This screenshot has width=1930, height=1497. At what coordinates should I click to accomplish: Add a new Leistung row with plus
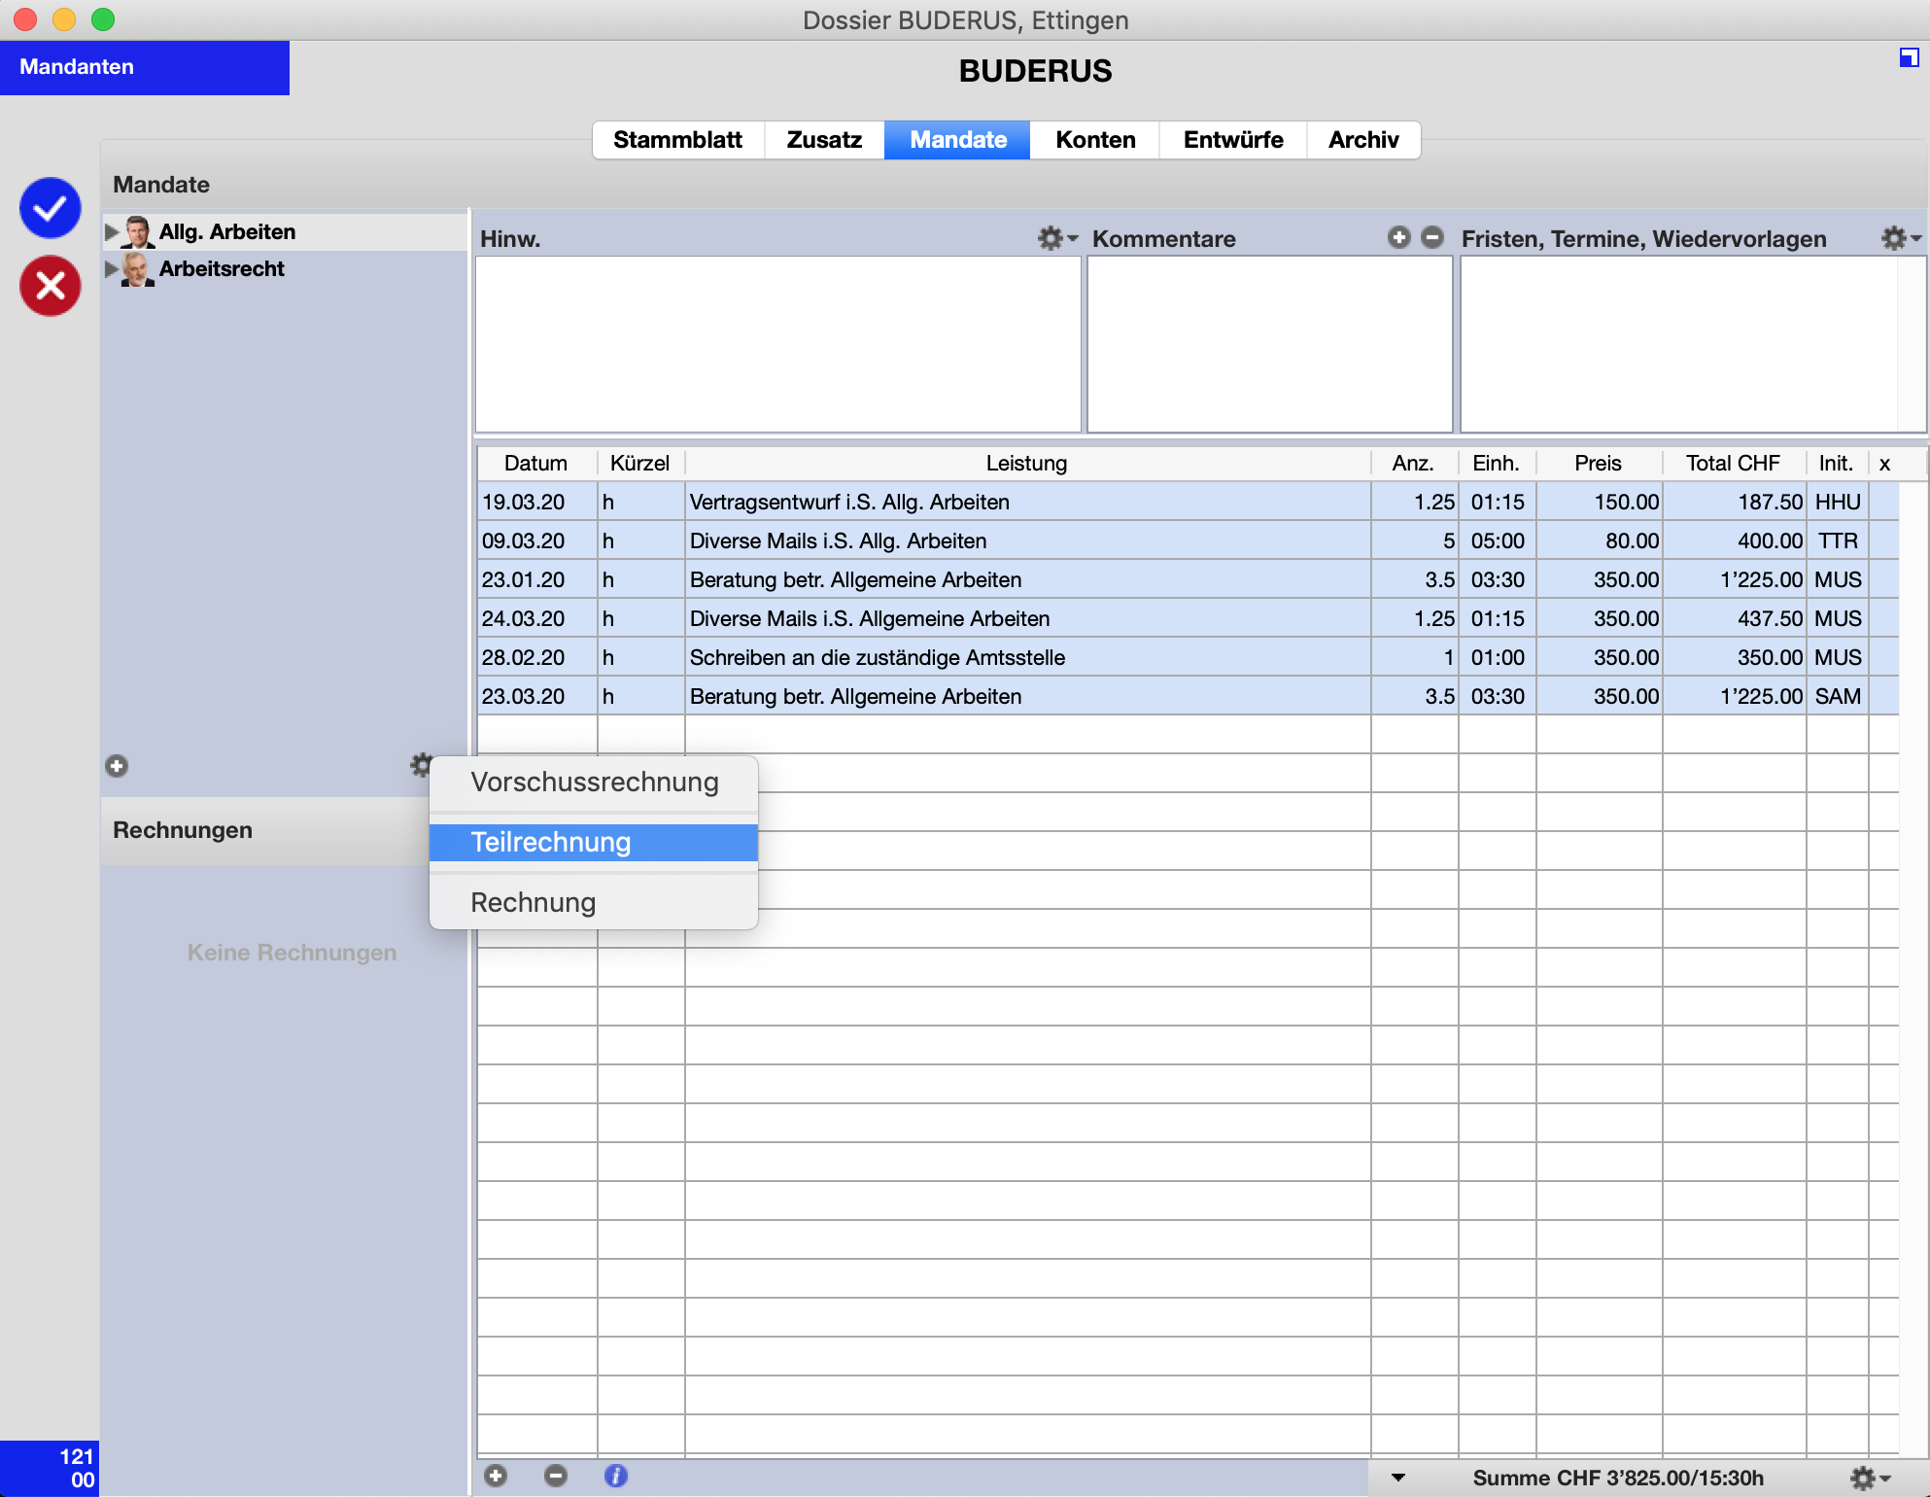click(496, 1476)
